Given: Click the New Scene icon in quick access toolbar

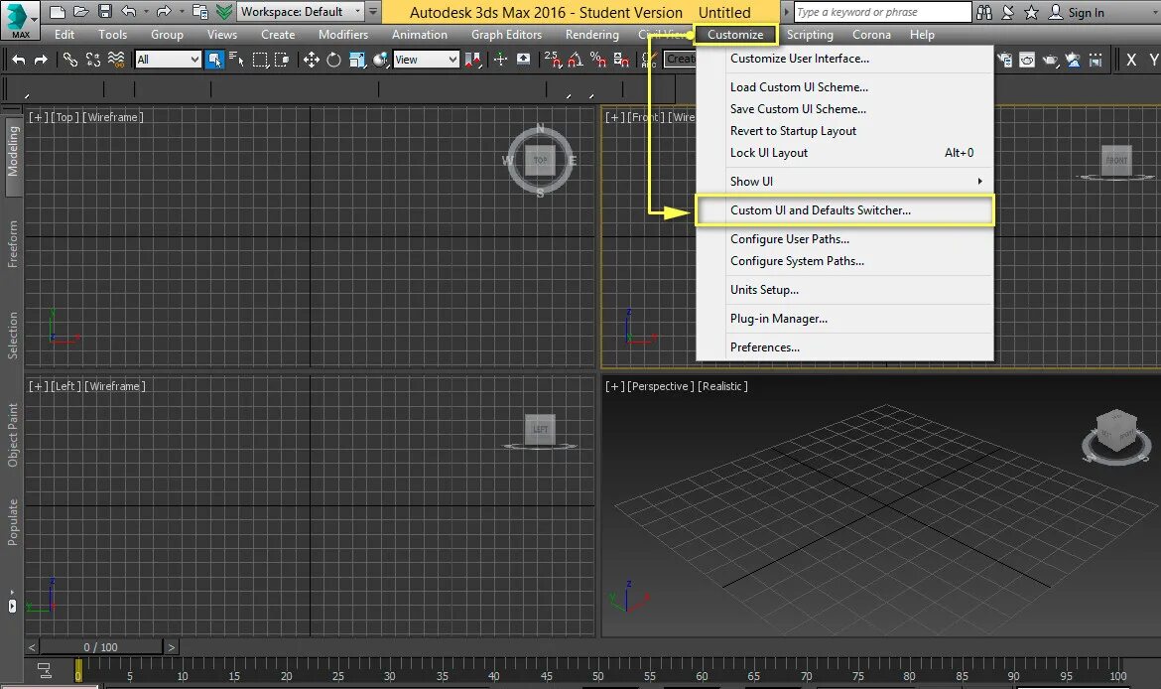Looking at the screenshot, I should coord(57,12).
